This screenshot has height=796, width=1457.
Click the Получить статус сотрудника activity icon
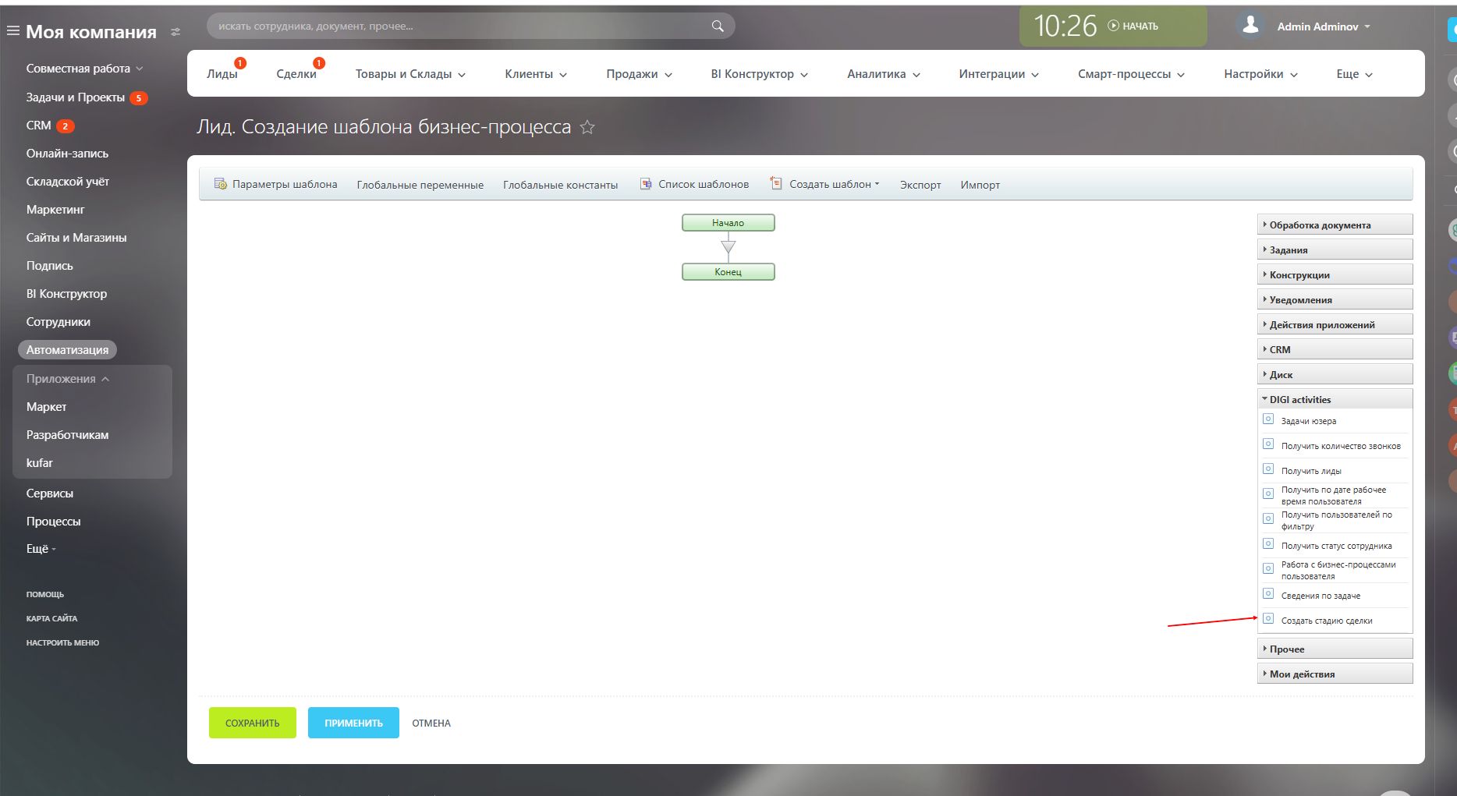click(1267, 543)
